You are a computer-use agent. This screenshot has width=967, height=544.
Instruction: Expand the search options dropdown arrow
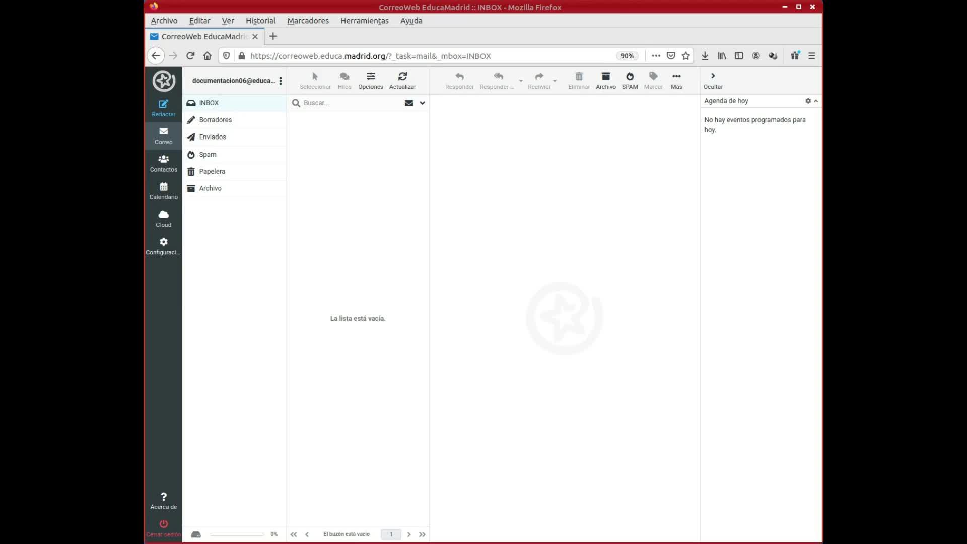coord(422,103)
